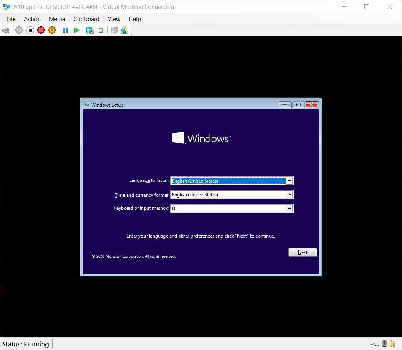Screen dimensions: 402x350
Task: Click the Keyboard or input method label
Action: point(141,208)
